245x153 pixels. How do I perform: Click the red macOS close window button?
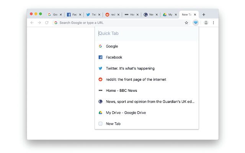31,14
